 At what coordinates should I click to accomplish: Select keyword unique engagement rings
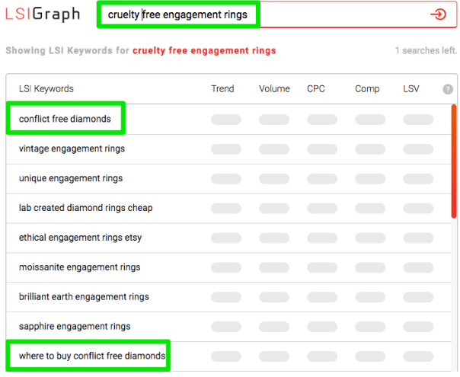point(71,178)
